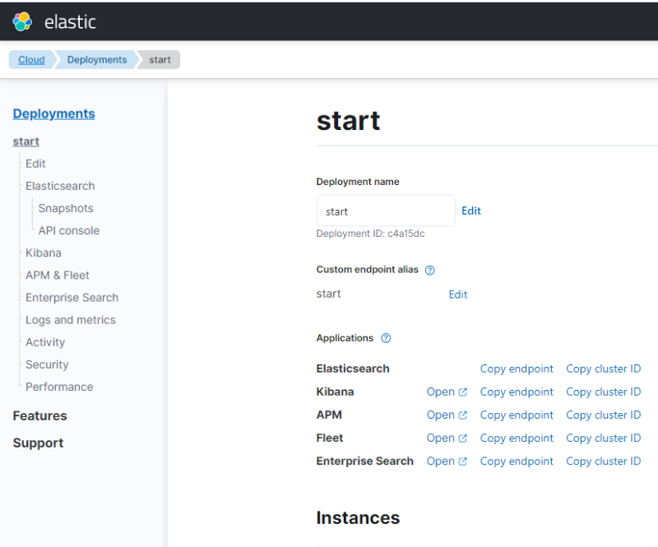The width and height of the screenshot is (658, 547).
Task: Edit the deployment name
Action: click(x=471, y=211)
